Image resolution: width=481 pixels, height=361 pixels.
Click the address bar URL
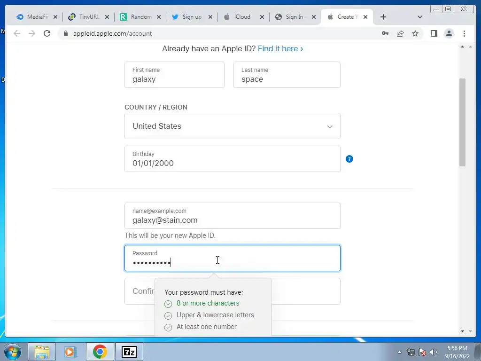(x=112, y=33)
